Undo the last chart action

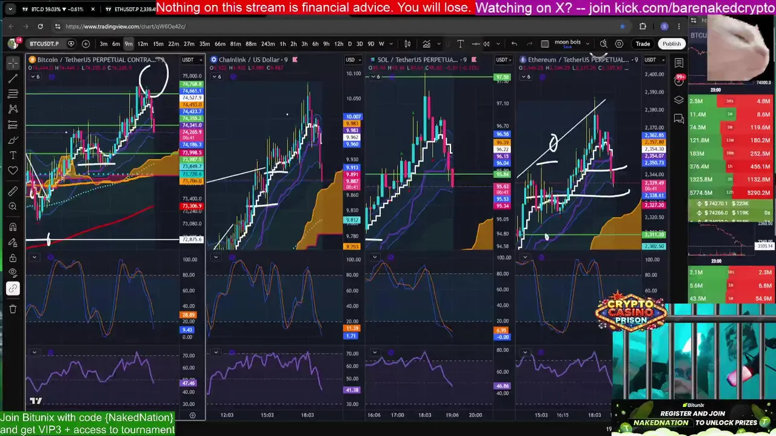(x=514, y=44)
